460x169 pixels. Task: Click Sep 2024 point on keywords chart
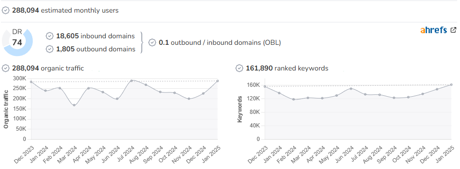394,98
